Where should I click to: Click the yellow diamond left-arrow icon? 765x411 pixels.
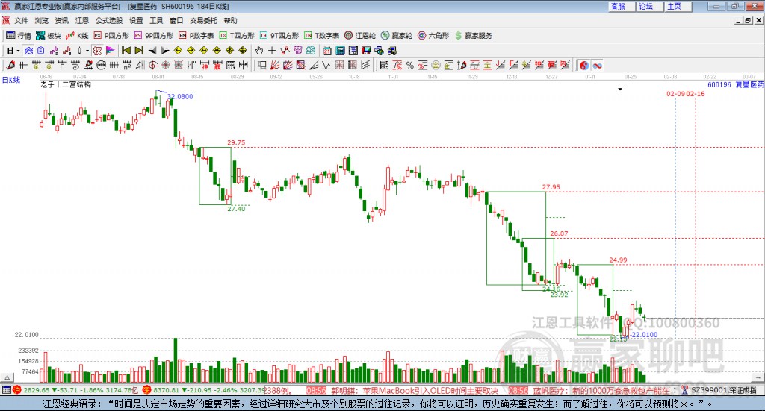tap(178, 51)
